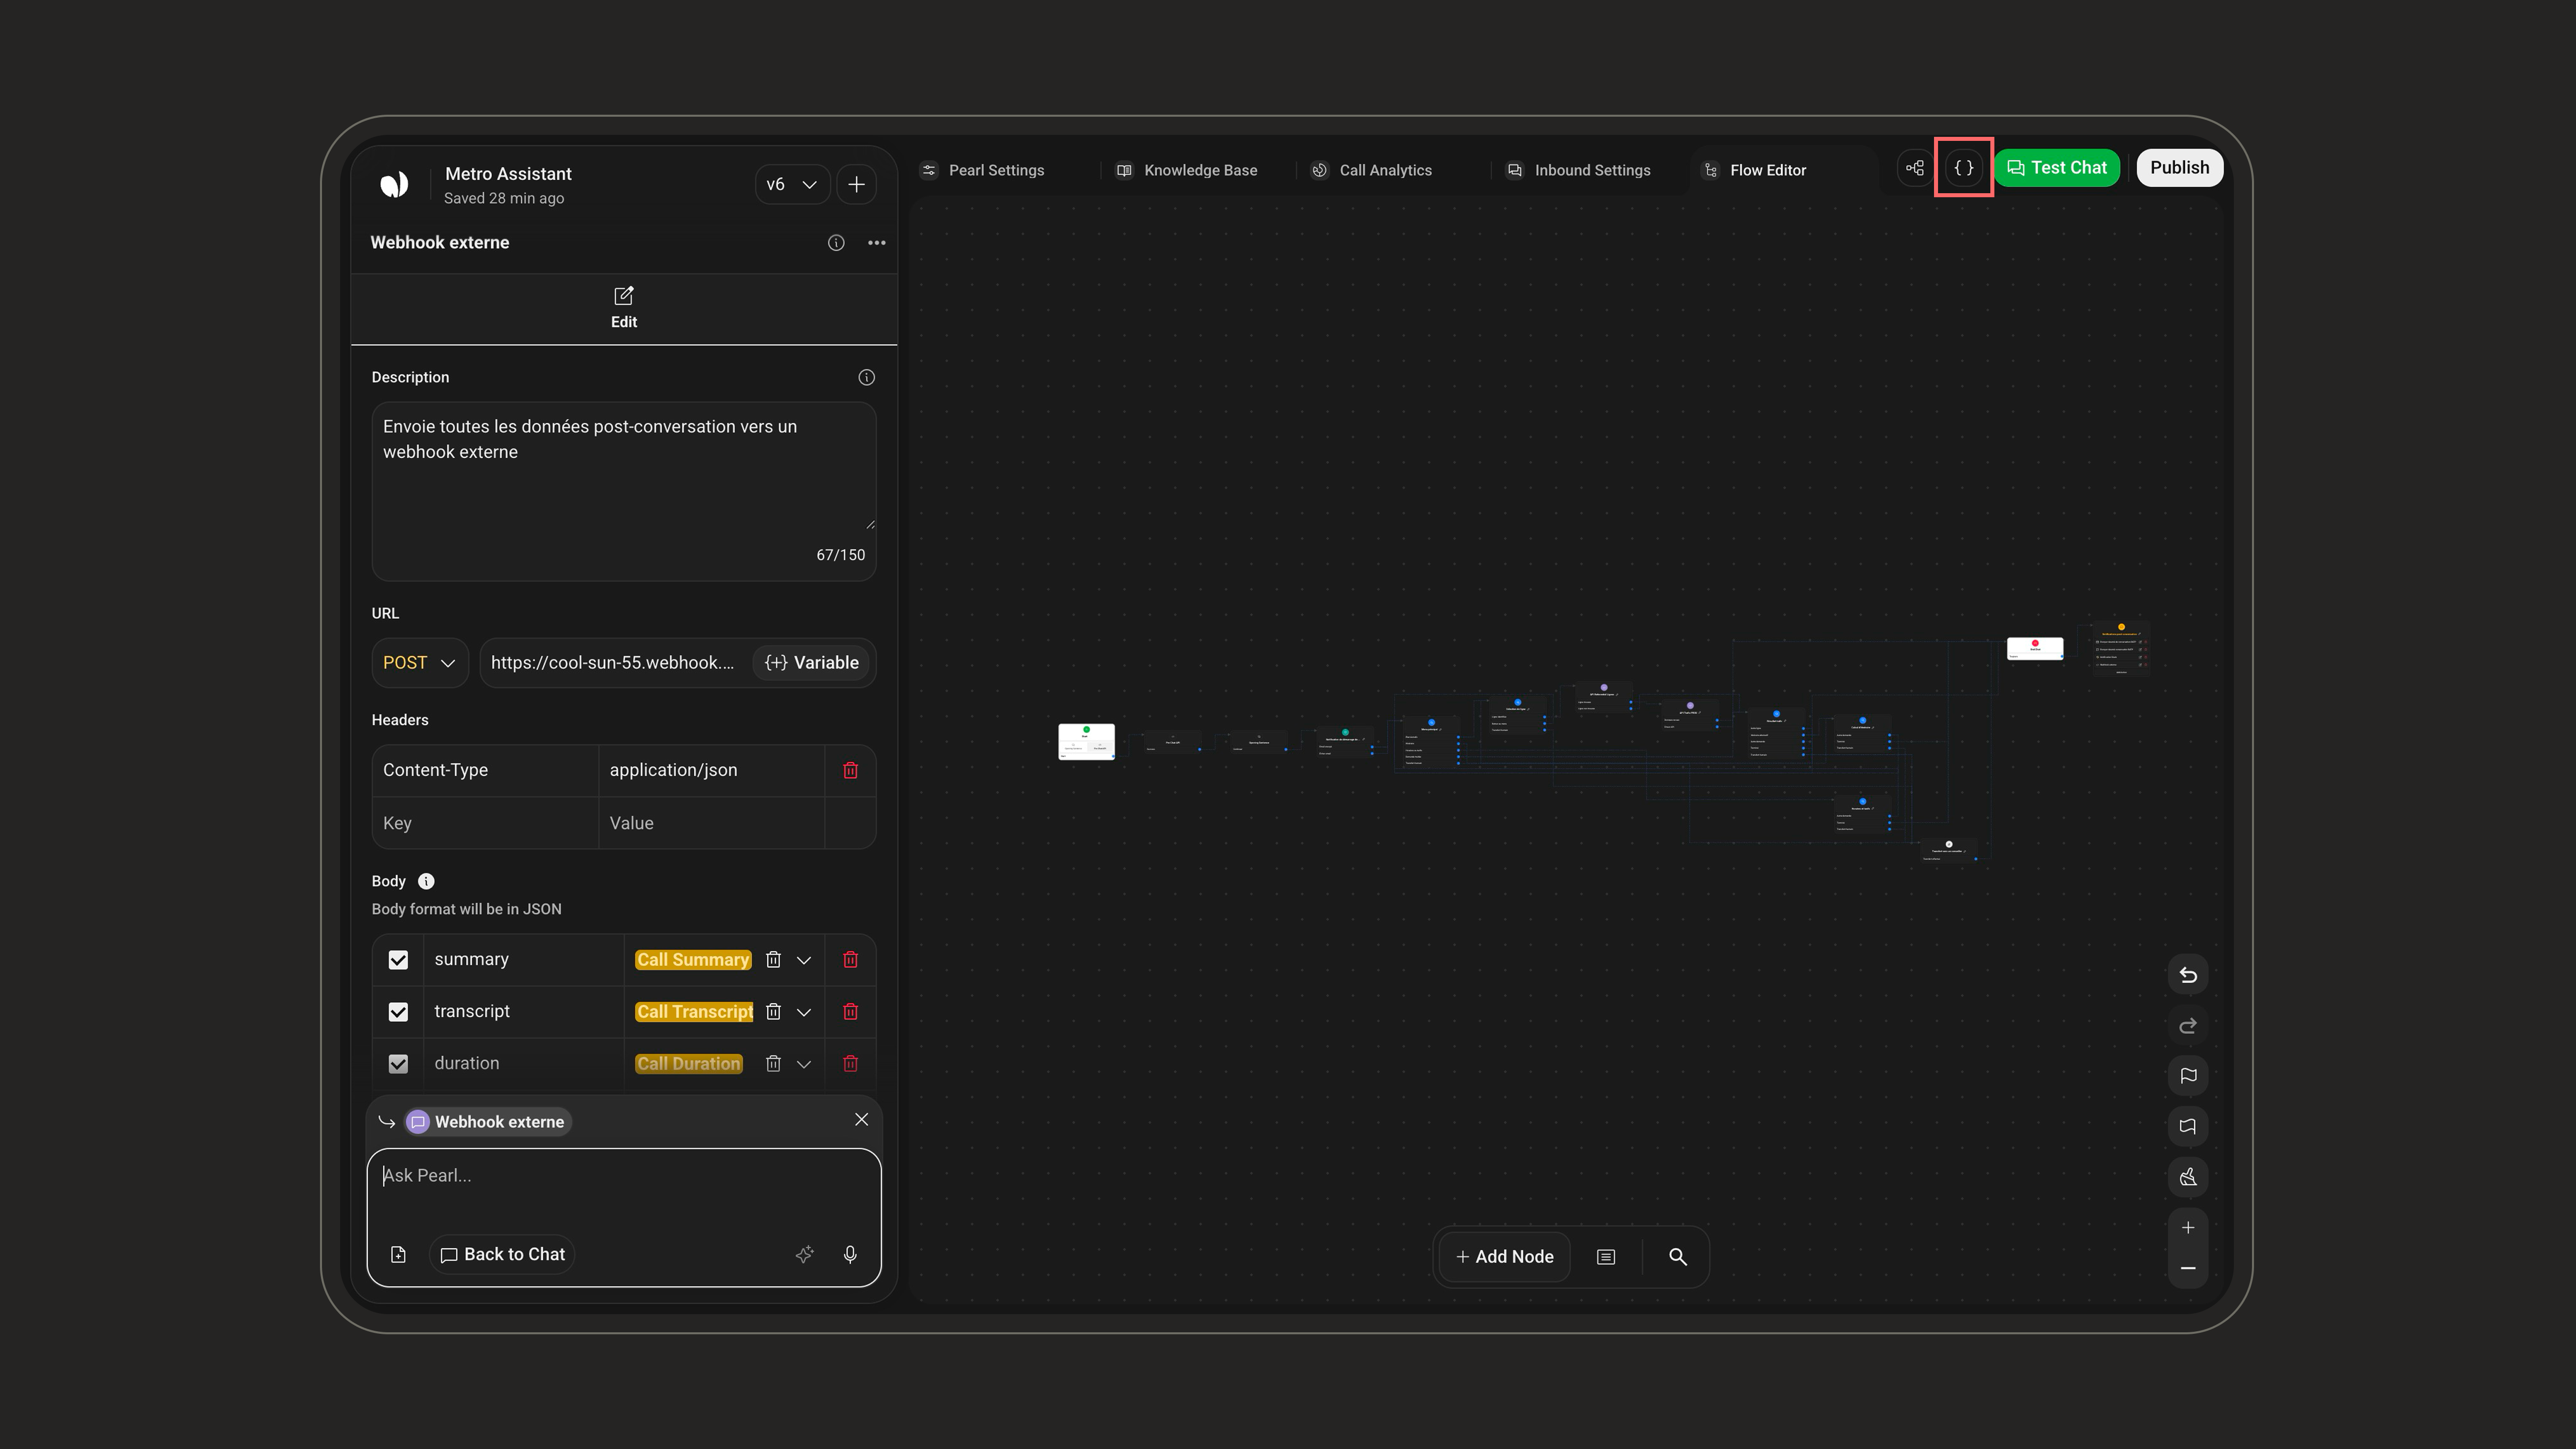
Task: Open Webhook externe info icon
Action: point(836,243)
